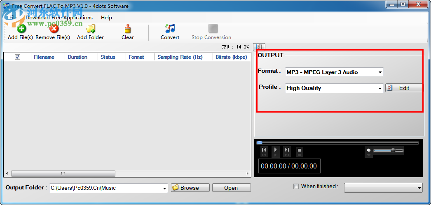This screenshot has height=205, width=431.
Task: Click the stop button in the player
Action: (x=299, y=150)
